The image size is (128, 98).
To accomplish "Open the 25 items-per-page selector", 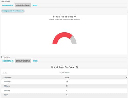I will (5, 72).
